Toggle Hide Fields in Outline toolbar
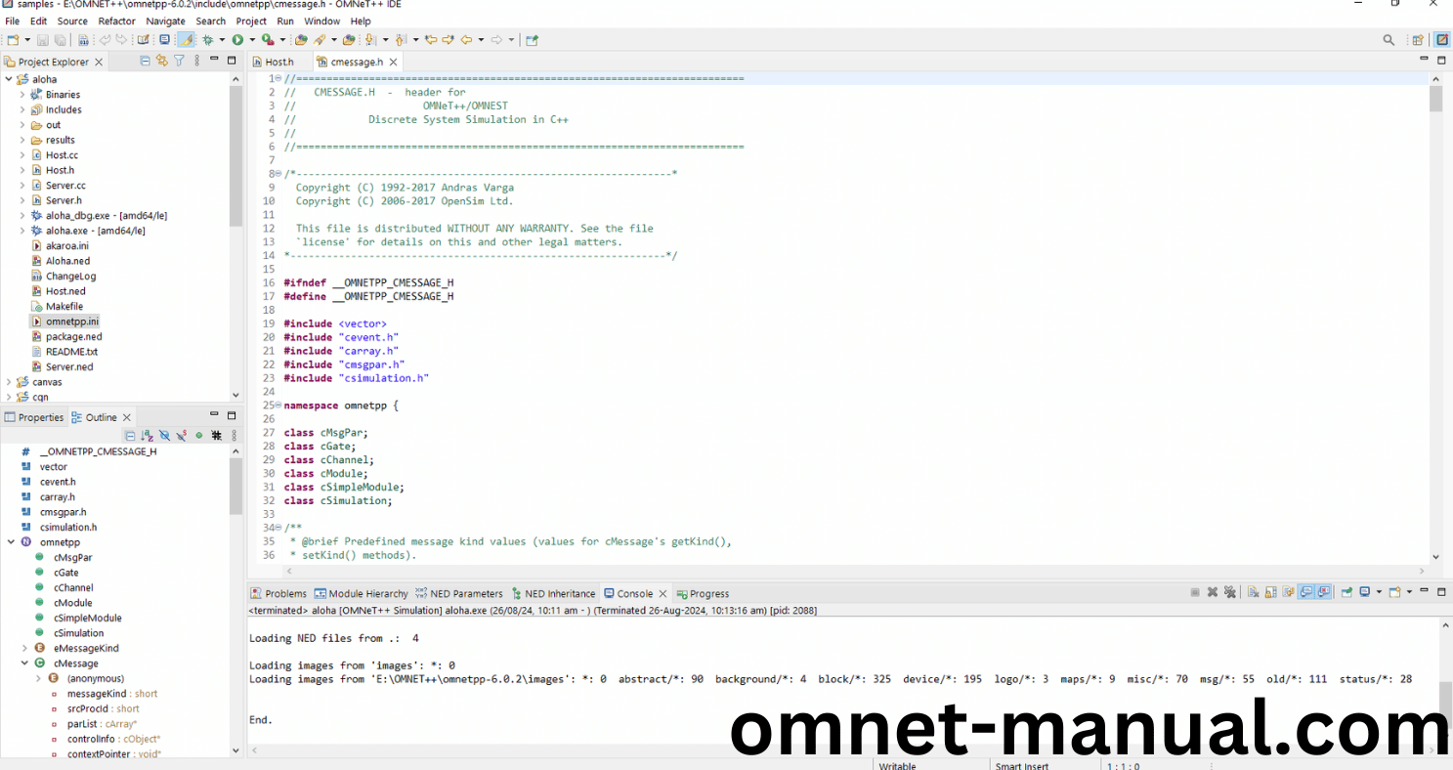The image size is (1453, 770). [x=164, y=436]
